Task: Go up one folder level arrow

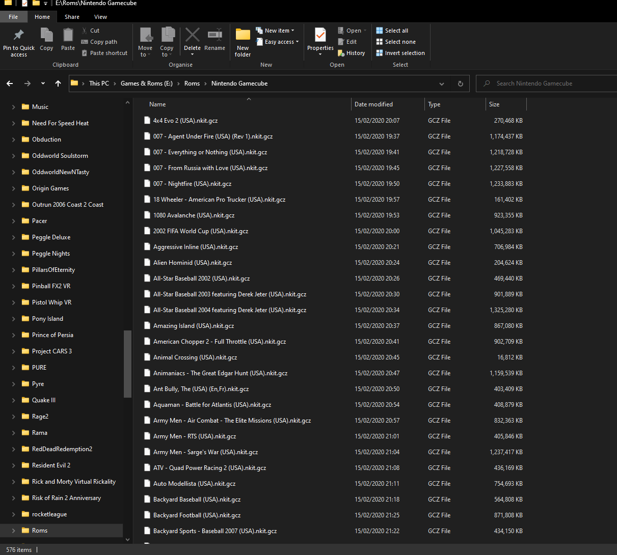Action: click(58, 84)
